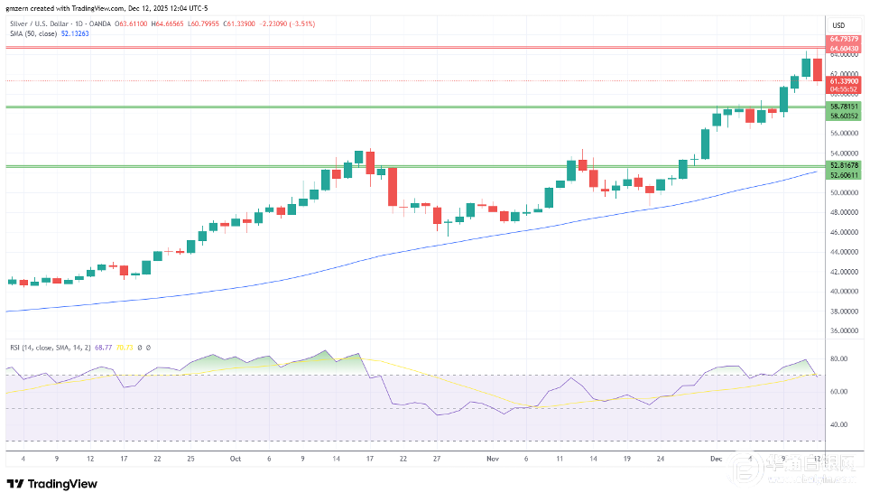Image resolution: width=870 pixels, height=502 pixels.
Task: Click the USD currency label on price axis
Action: [x=838, y=24]
